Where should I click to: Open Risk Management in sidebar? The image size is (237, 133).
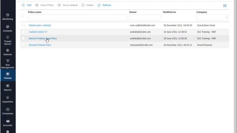click(x=7, y=64)
